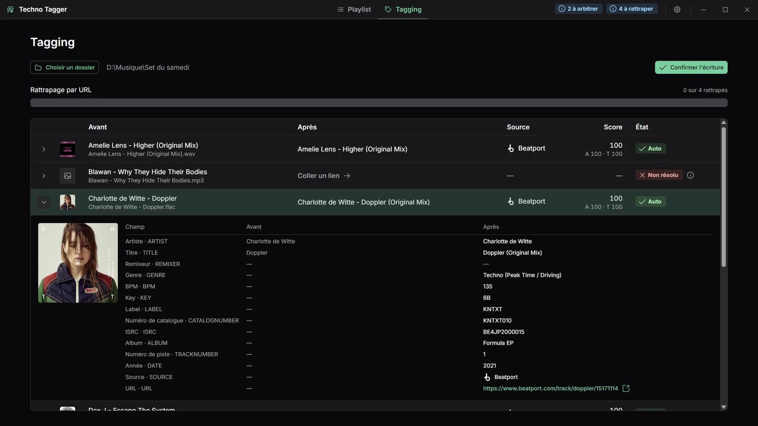Open settings gear icon in title bar
Image resolution: width=758 pixels, height=426 pixels.
click(x=677, y=9)
